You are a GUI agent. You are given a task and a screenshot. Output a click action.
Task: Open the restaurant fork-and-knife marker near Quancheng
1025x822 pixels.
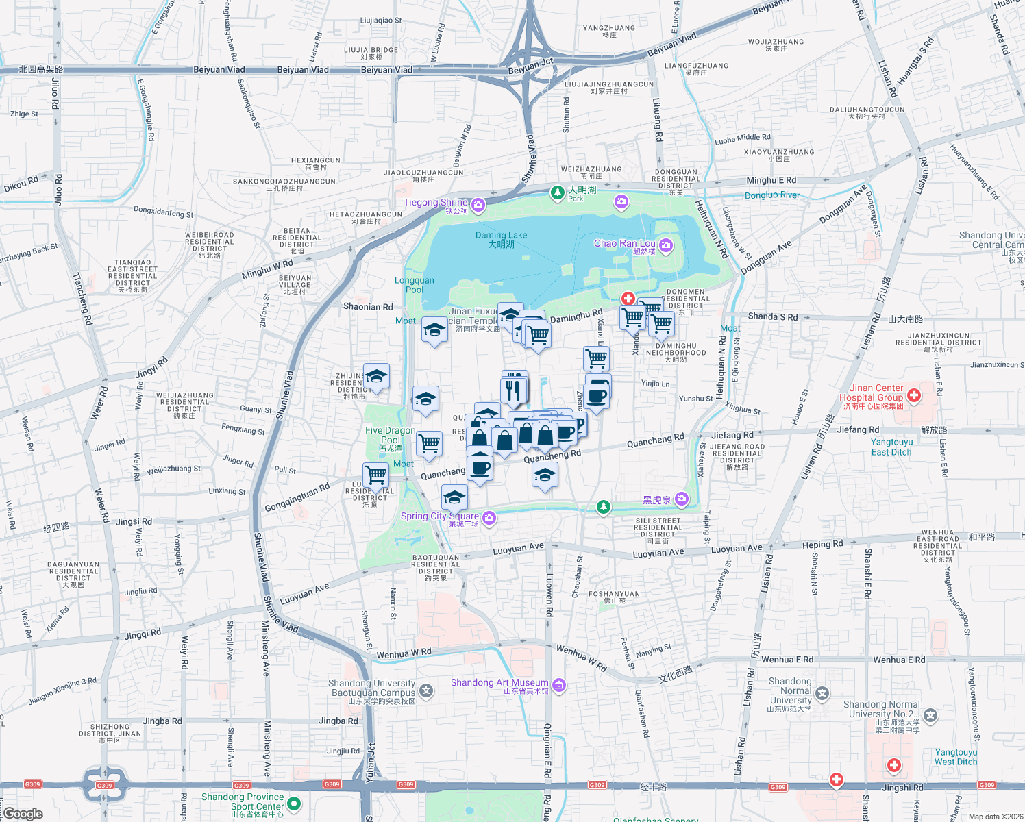click(x=513, y=390)
